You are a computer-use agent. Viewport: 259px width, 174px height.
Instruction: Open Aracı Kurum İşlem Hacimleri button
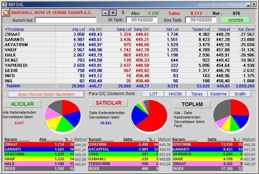pos(46,94)
